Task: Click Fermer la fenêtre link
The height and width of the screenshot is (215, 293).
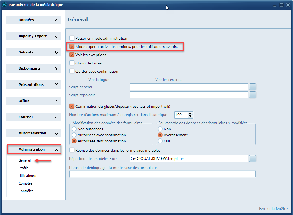Action: (273, 208)
